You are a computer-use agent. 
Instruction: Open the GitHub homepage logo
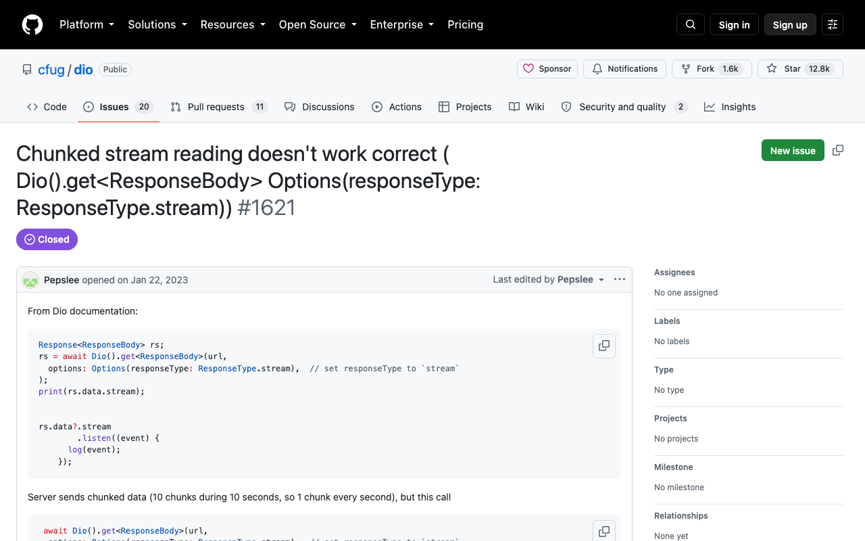32,24
